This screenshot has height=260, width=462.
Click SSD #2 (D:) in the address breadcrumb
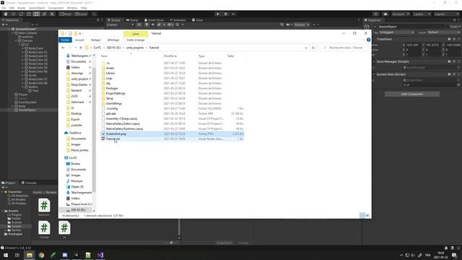click(x=113, y=48)
